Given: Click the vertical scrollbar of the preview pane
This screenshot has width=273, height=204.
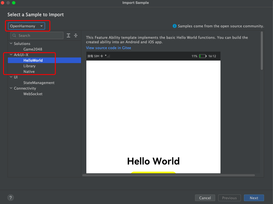Looking at the screenshot, I should (262, 51).
